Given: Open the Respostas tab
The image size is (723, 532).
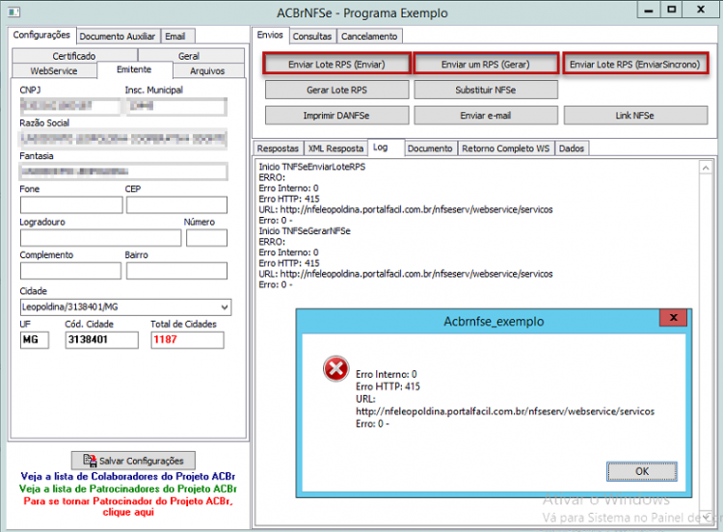Looking at the screenshot, I should coord(278,148).
